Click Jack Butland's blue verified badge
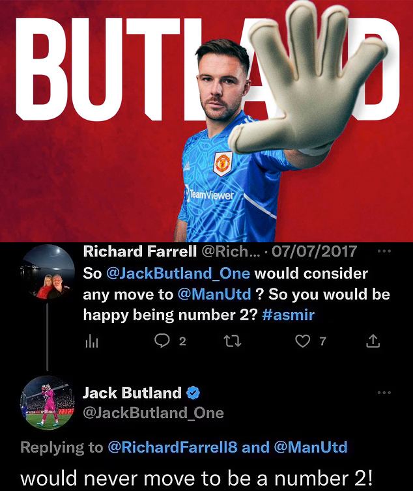Screen dimensions: 413x491 pyautogui.click(x=193, y=393)
